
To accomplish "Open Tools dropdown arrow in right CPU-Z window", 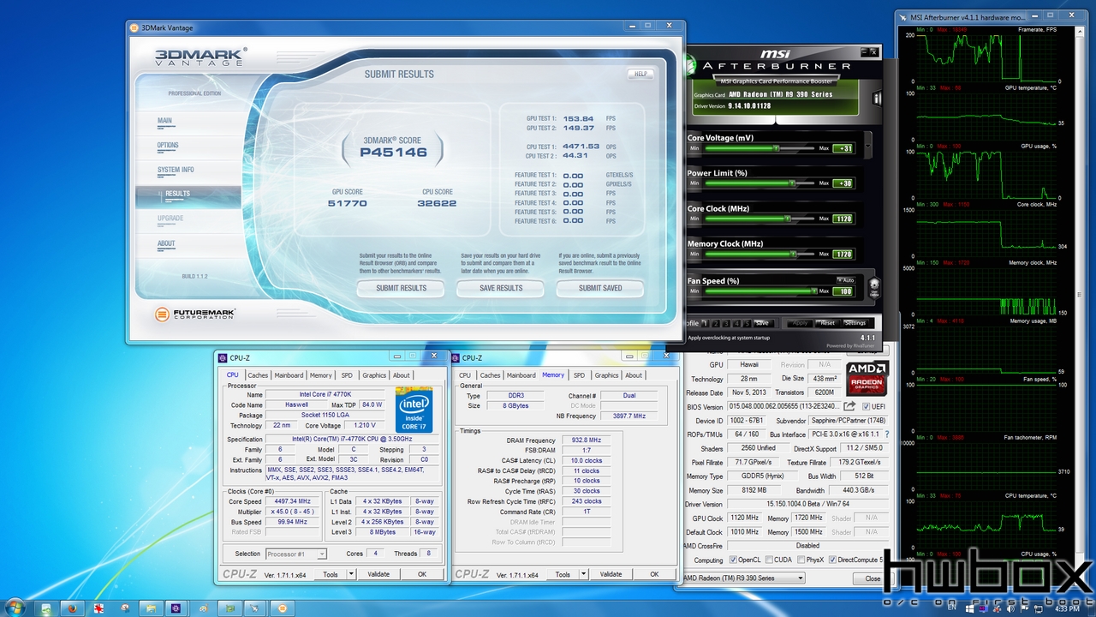I will pos(585,574).
